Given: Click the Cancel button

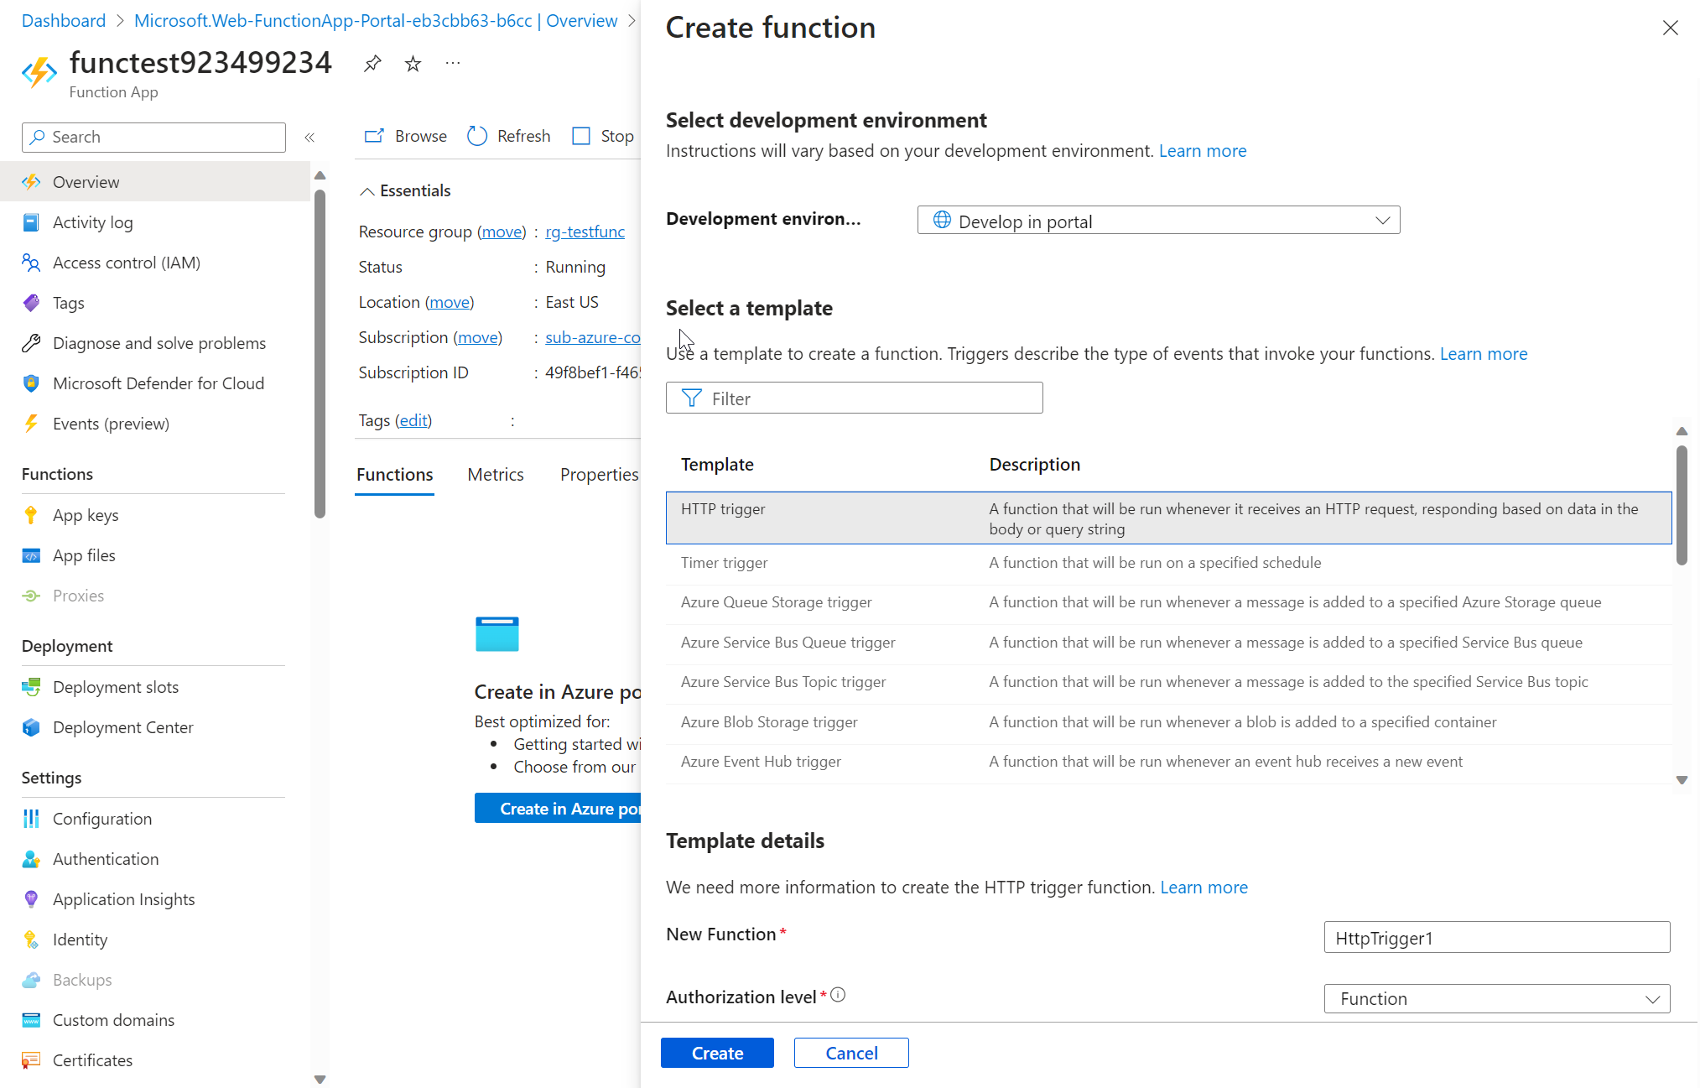Looking at the screenshot, I should (x=851, y=1053).
